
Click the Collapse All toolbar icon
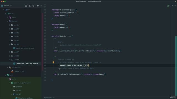point(33,6)
